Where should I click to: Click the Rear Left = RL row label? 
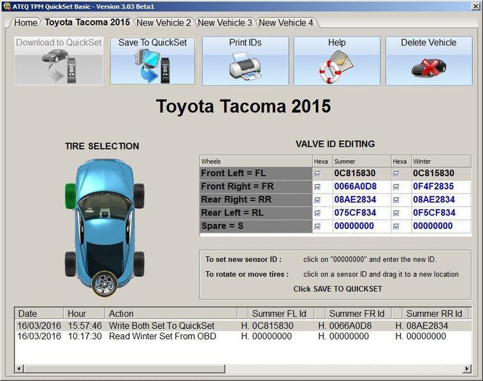pyautogui.click(x=256, y=213)
